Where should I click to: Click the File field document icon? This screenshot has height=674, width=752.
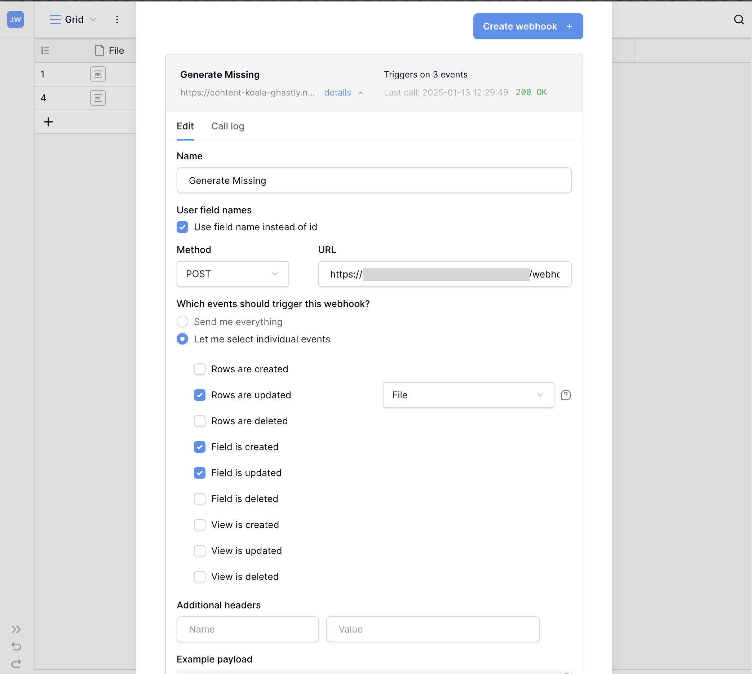click(99, 50)
